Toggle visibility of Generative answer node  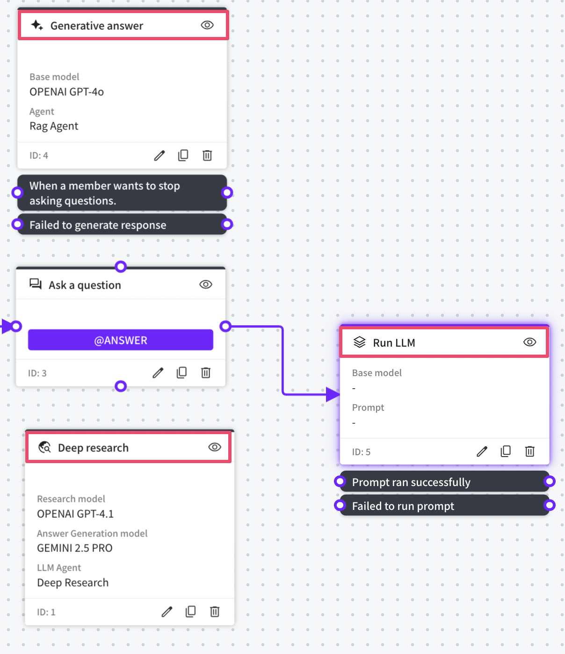click(x=207, y=25)
